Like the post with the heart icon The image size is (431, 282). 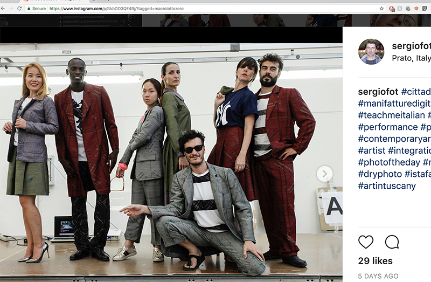(366, 242)
